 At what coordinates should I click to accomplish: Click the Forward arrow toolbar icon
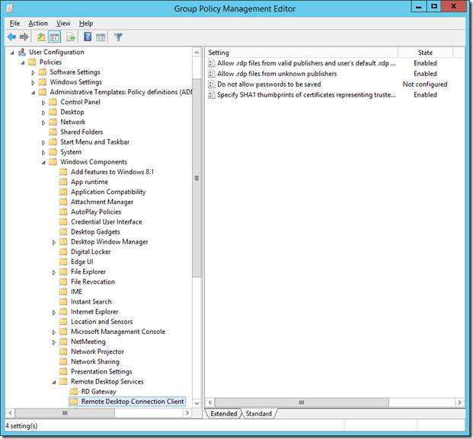24,37
